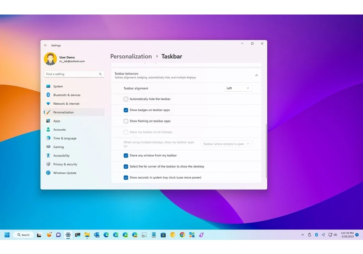Click the location arrow icon in the system tray
Image resolution: width=363 pixels, height=254 pixels.
[323, 235]
